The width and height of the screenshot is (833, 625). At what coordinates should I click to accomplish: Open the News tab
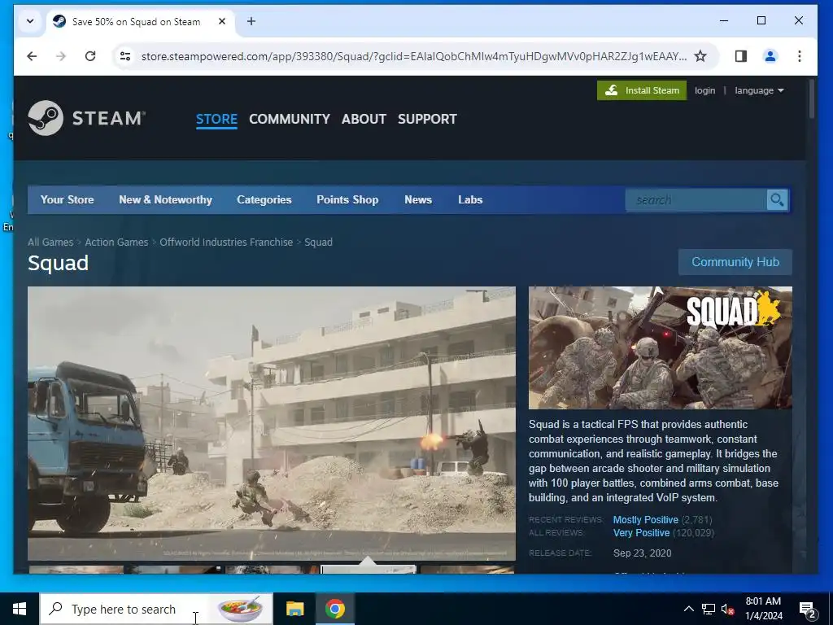point(418,200)
